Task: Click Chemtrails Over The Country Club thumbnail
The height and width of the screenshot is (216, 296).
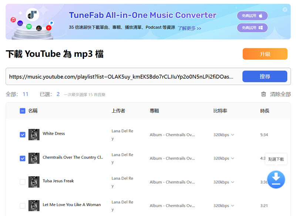Action: coord(34,158)
